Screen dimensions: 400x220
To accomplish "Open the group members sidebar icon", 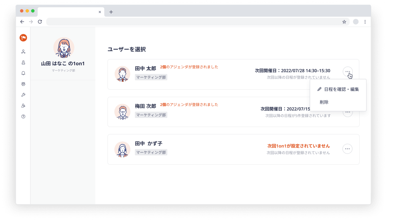I will 23,84.
